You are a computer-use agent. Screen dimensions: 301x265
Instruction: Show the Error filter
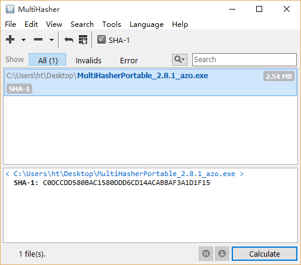point(129,60)
